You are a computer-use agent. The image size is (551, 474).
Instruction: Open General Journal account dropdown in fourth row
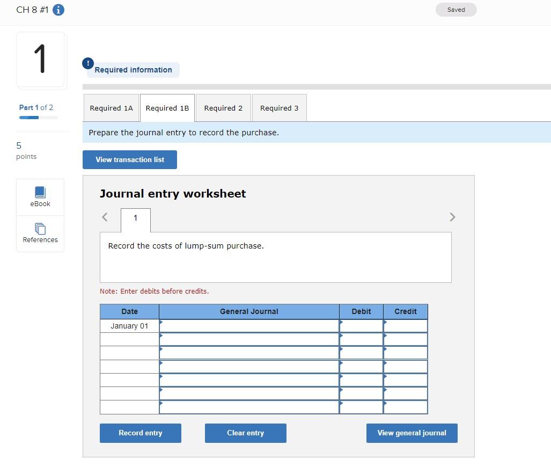tap(249, 367)
